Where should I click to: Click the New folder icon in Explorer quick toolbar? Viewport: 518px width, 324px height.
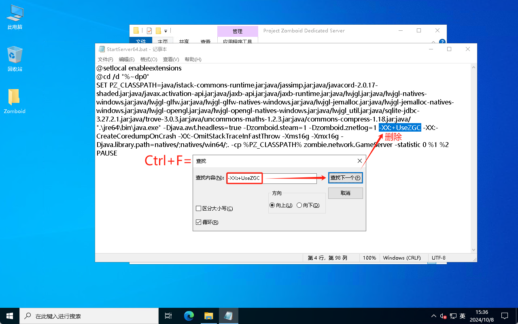[x=158, y=30]
